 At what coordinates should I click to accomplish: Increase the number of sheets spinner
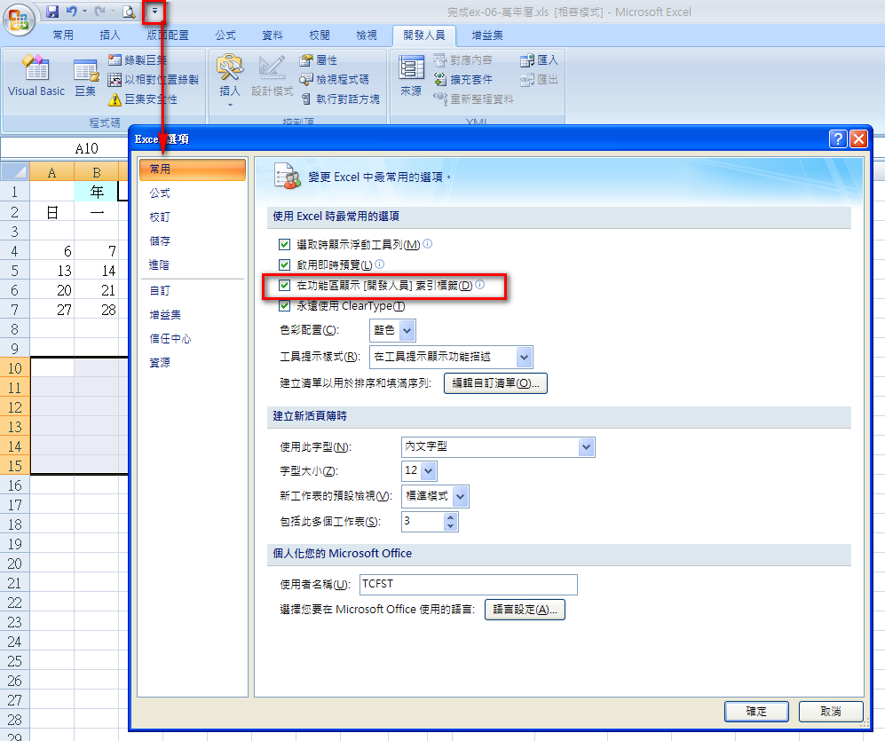point(450,517)
